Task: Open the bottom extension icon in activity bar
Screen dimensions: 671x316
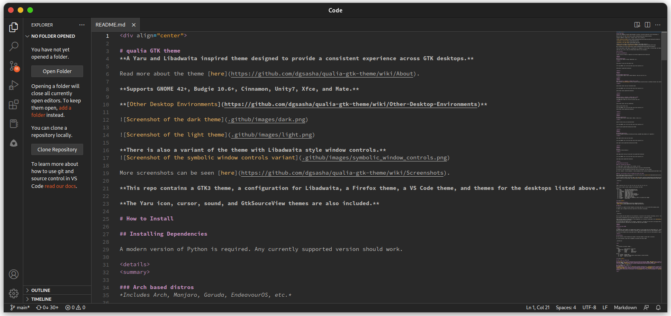Action: [14, 143]
